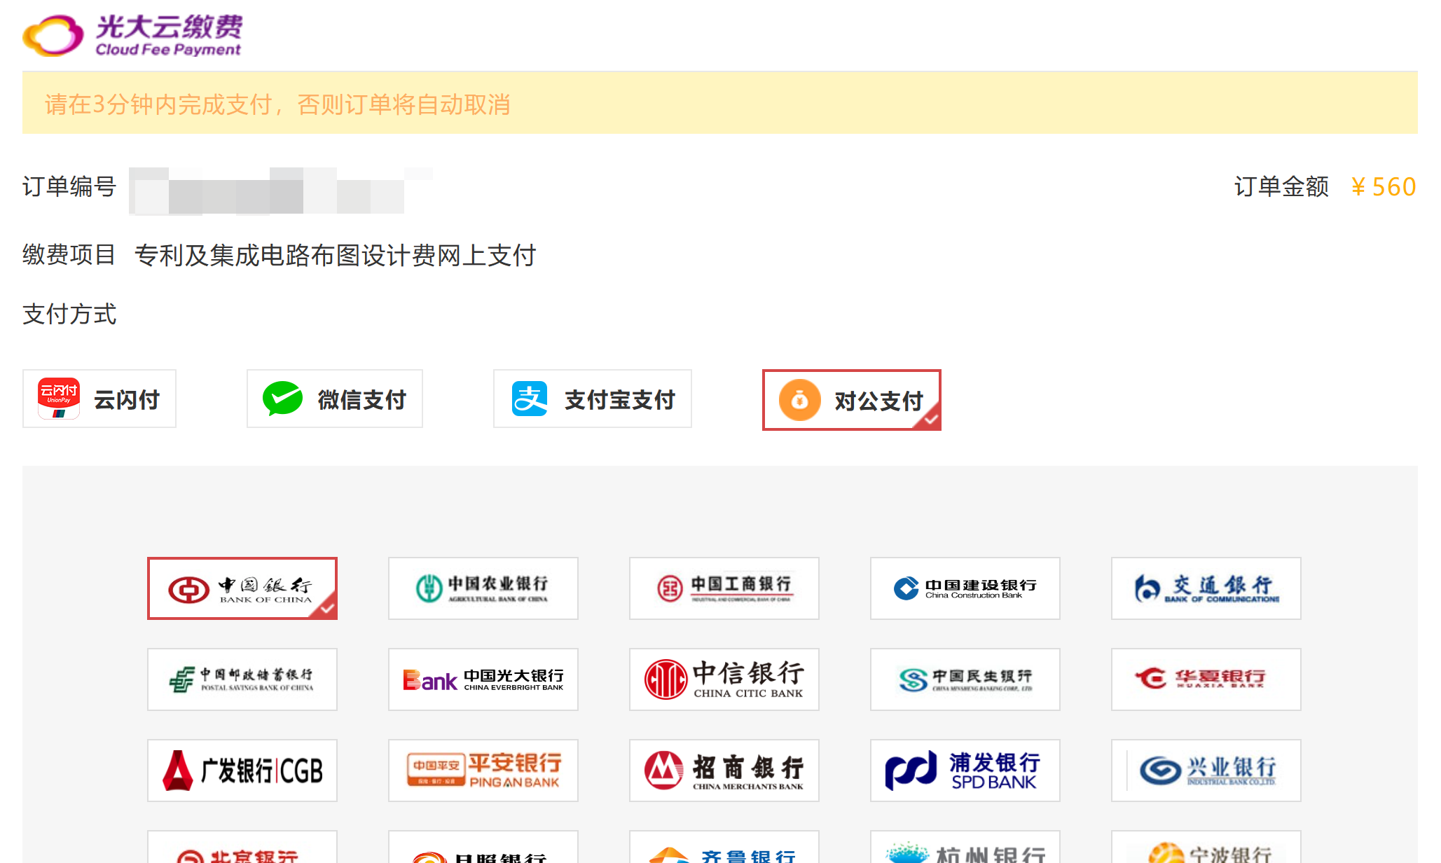Click the red UnionPay 云闪付 icon
This screenshot has width=1441, height=863.
pos(59,399)
